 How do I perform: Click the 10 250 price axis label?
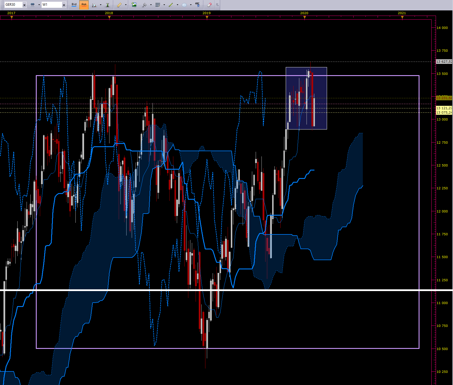pyautogui.click(x=442, y=372)
